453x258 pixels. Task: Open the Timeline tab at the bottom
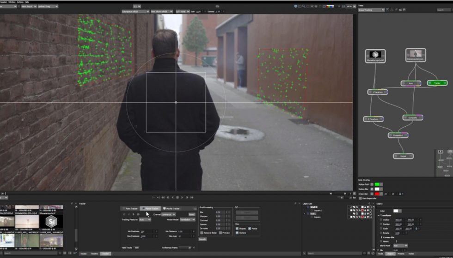click(94, 254)
